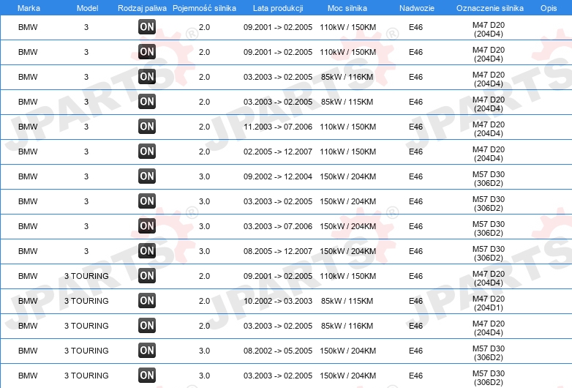
Task: Click the Lata produkcji column header
Action: coord(278,8)
